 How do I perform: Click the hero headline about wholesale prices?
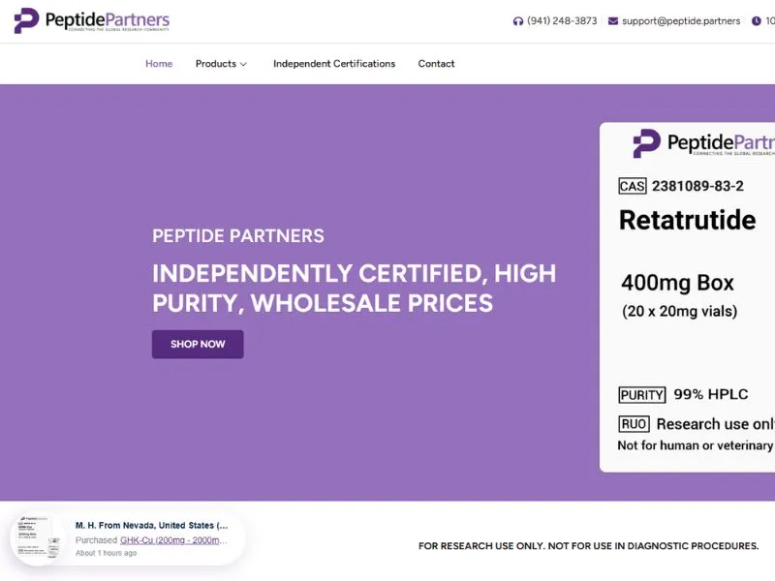[x=354, y=288]
